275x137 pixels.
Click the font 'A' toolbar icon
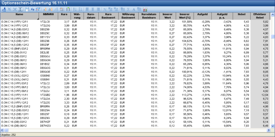134,9
